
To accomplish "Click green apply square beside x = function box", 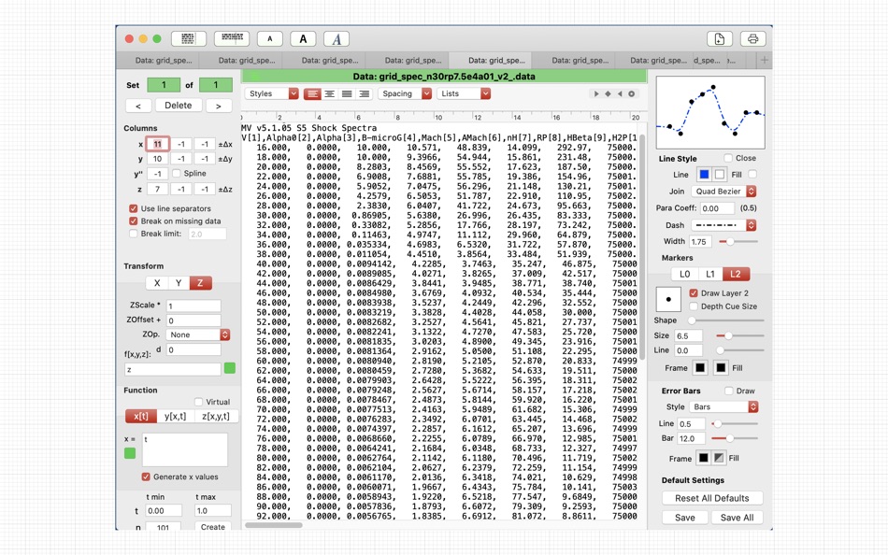I will point(130,453).
